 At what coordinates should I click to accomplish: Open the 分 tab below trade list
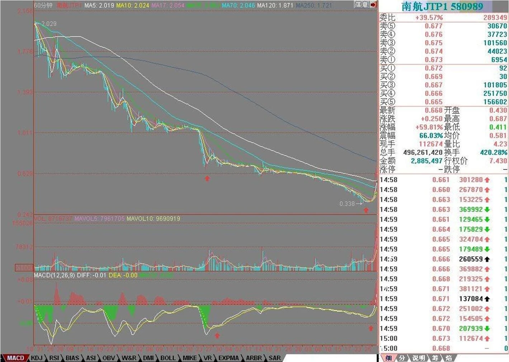tap(402, 358)
